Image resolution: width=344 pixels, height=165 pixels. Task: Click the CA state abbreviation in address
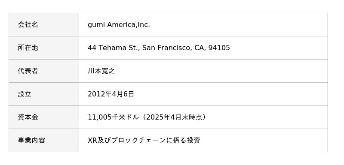coord(199,48)
